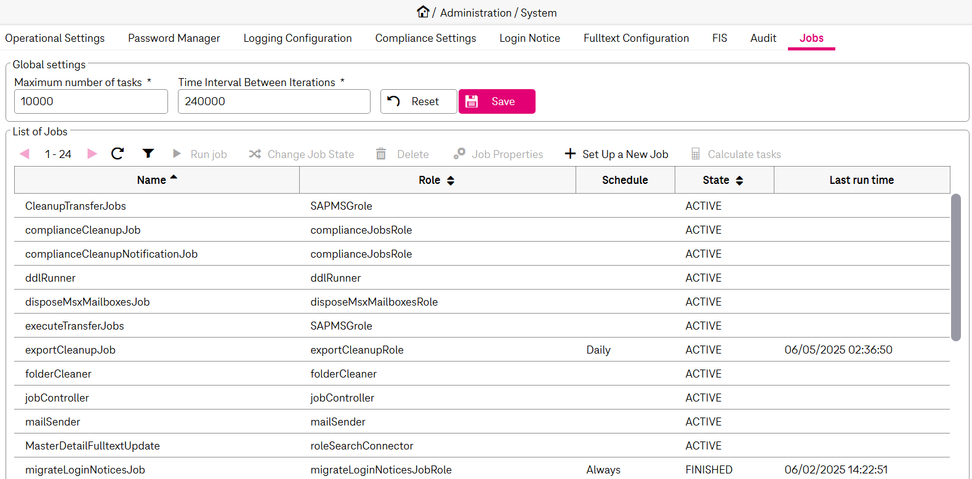Open the Compliance Settings tab
Viewport: 972px width, 479px height.
click(425, 38)
